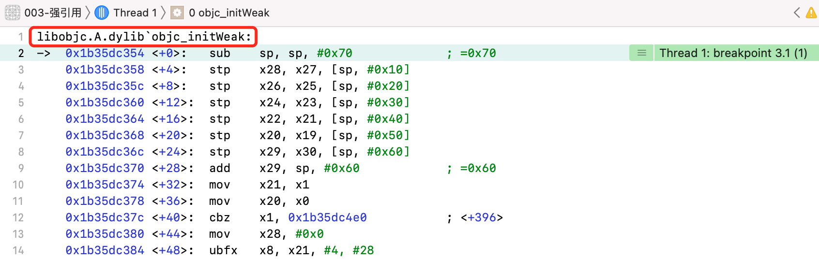The width and height of the screenshot is (819, 260).
Task: Click line number 12 in the gutter
Action: pos(18,217)
